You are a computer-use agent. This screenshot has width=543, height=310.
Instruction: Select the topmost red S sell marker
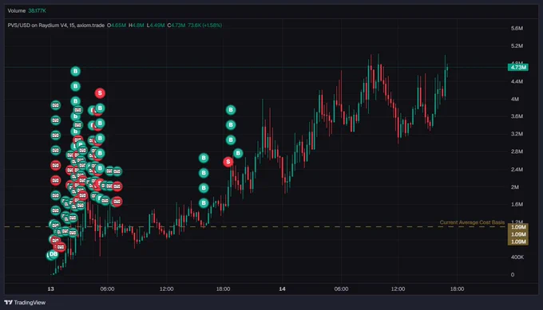(100, 93)
